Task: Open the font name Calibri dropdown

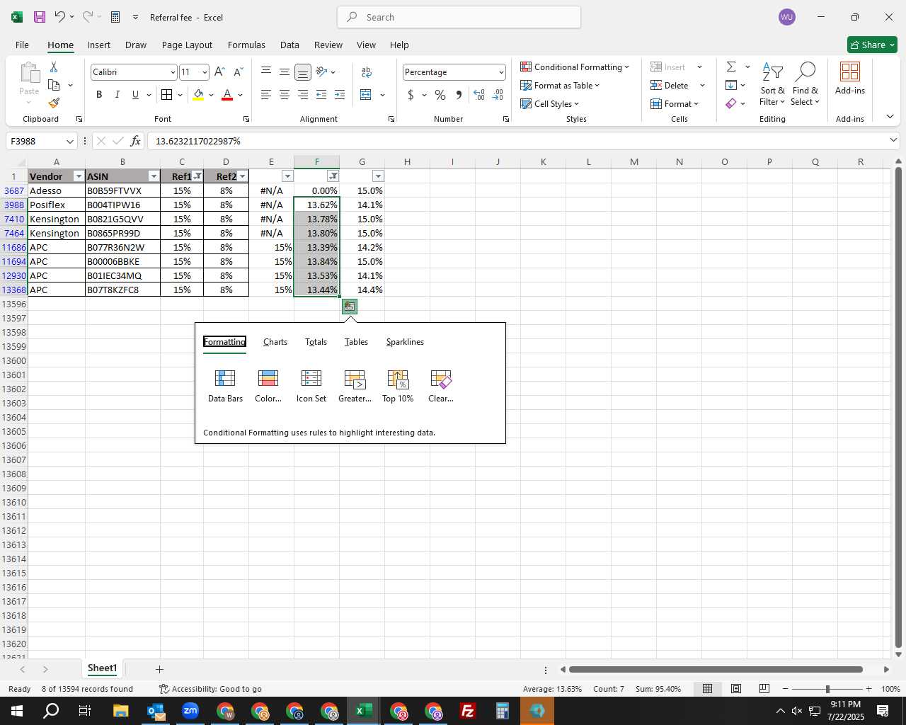Action: [173, 72]
